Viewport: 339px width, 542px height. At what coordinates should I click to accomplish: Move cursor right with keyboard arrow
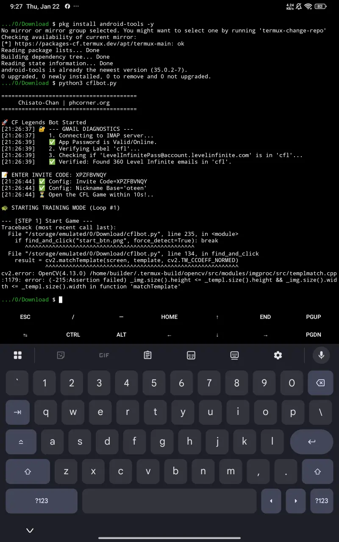[x=296, y=501]
